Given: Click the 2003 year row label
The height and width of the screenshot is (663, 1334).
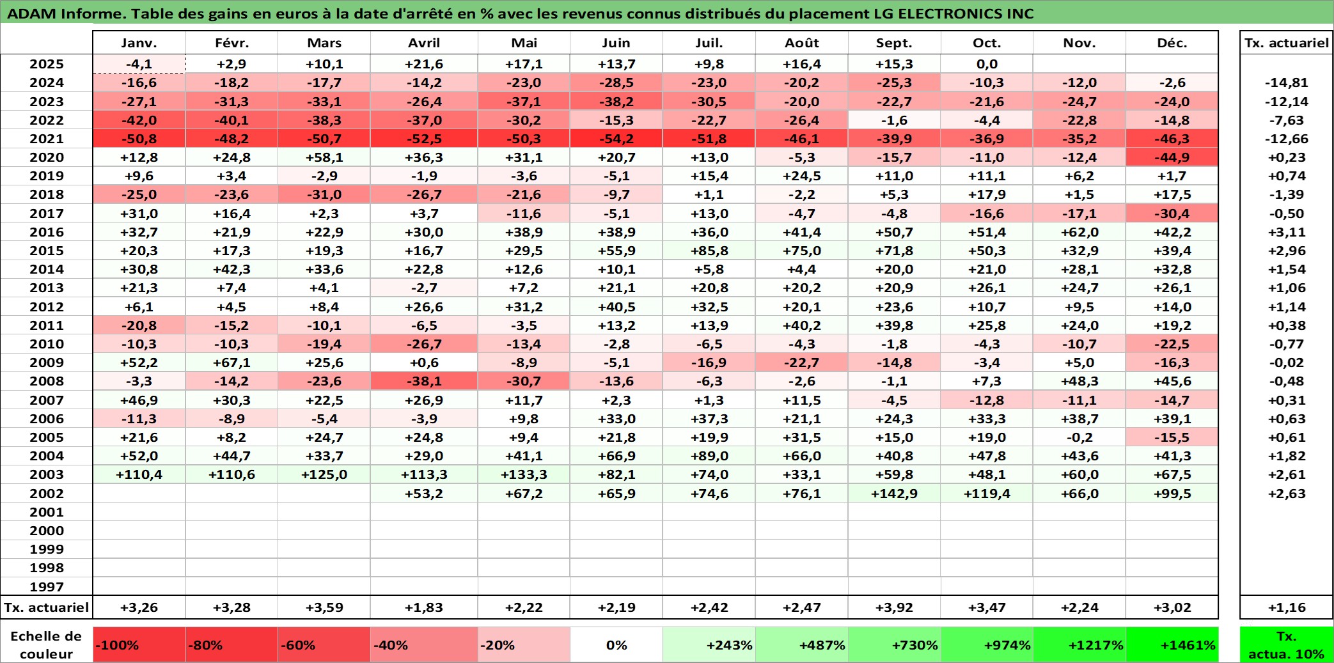Looking at the screenshot, I should tap(47, 474).
